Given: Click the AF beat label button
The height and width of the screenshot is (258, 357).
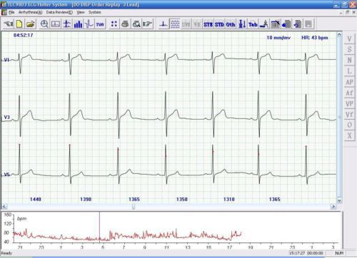Looking at the screenshot, I should tap(349, 82).
